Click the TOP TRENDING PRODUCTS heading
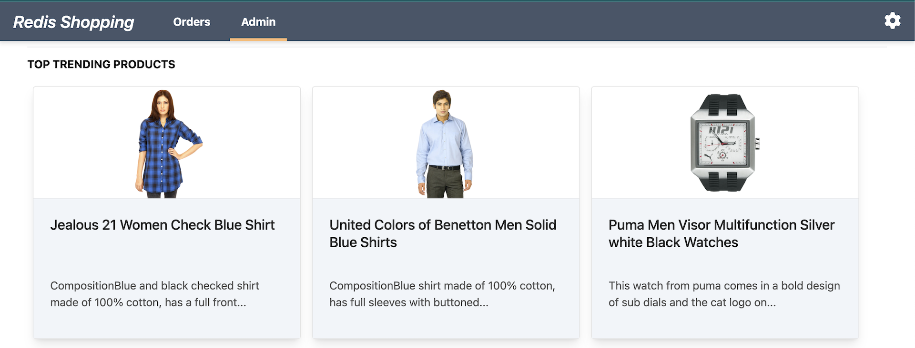The width and height of the screenshot is (915, 348). coord(101,64)
